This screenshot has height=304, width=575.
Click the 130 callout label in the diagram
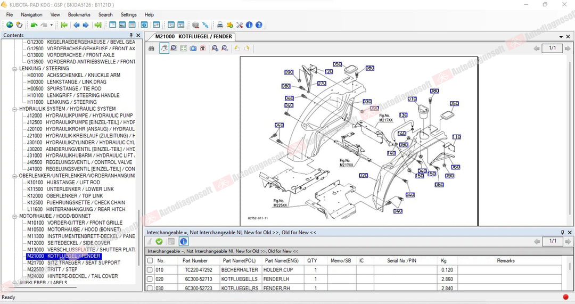coord(403,115)
